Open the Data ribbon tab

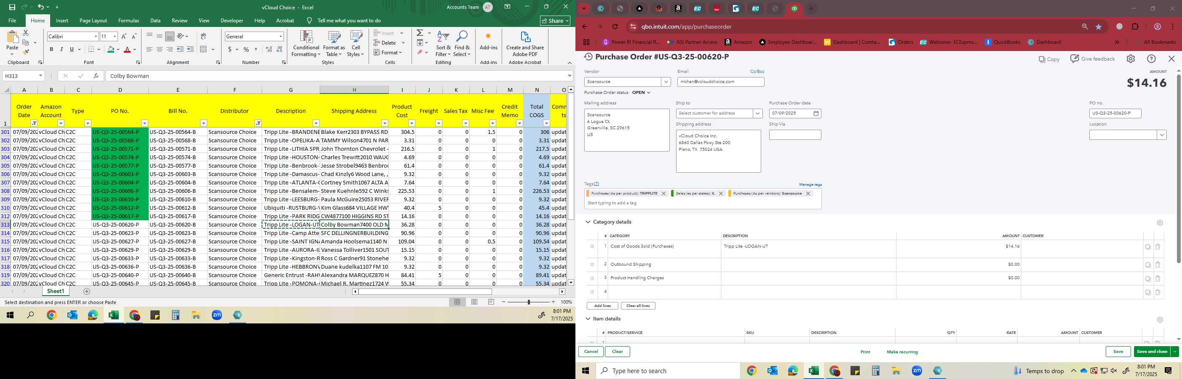[155, 21]
